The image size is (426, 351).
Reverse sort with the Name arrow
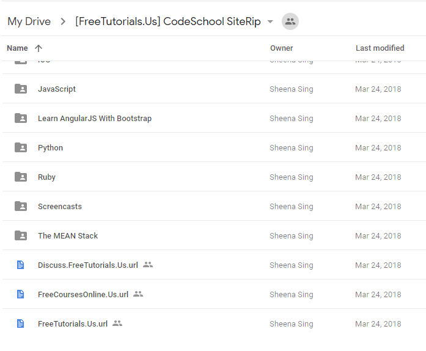[39, 48]
